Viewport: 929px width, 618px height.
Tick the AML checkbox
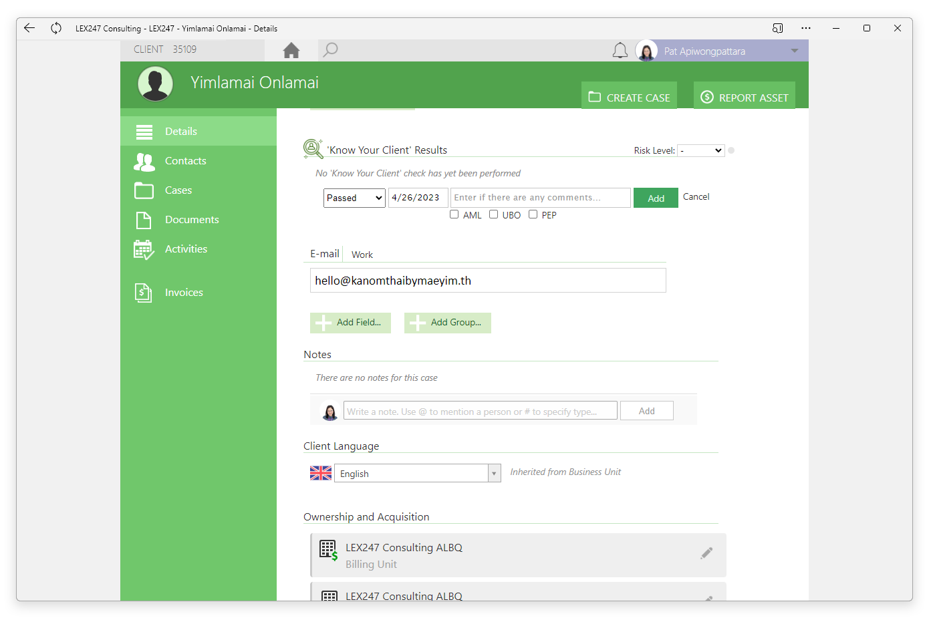point(454,214)
